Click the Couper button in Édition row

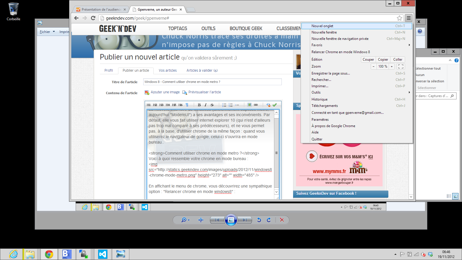pos(368,60)
